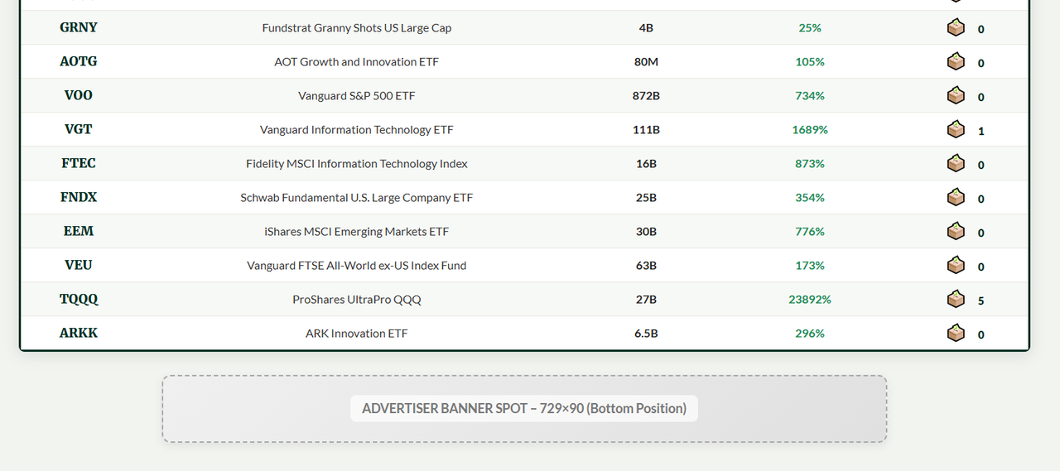Click the box icon in EEM row
The height and width of the screenshot is (471, 1060).
(x=956, y=231)
